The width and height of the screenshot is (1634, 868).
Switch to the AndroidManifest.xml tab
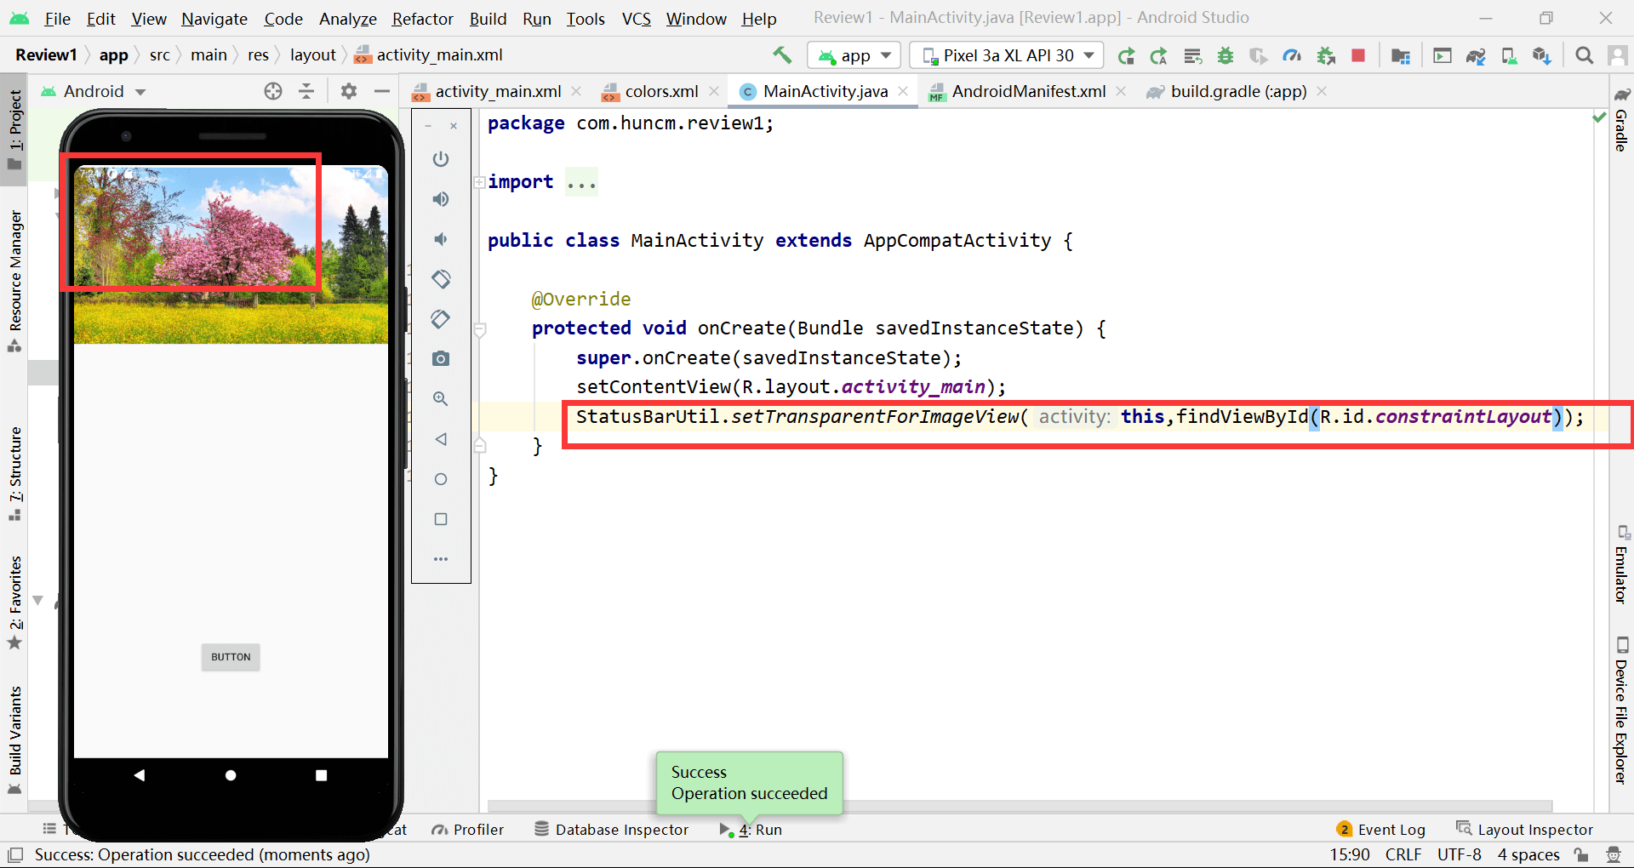[x=1028, y=91]
